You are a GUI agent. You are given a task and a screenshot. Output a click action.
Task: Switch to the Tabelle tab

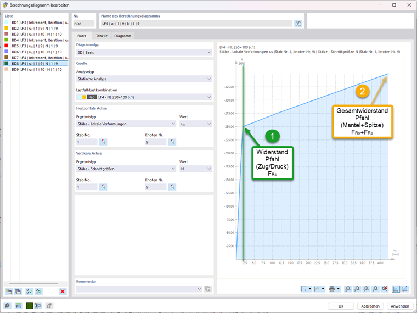[102, 36]
